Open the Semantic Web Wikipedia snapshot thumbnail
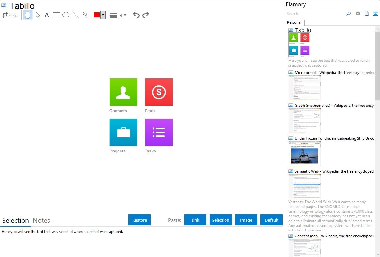This screenshot has width=380, height=257. coord(305,186)
